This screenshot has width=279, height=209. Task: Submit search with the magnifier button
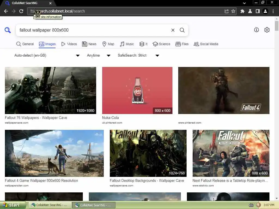click(182, 30)
